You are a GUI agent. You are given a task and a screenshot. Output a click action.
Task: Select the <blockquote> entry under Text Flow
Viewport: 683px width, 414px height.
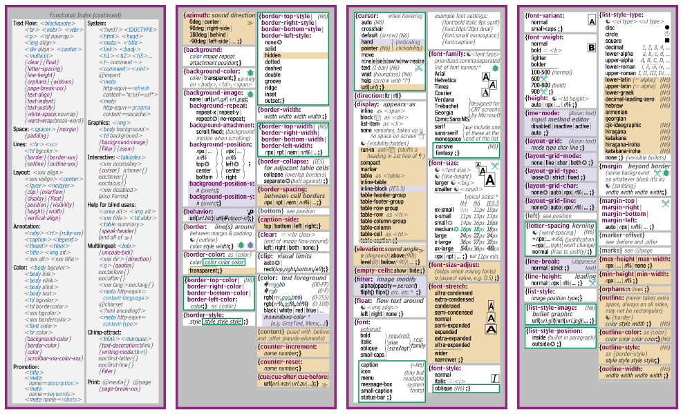pos(58,23)
